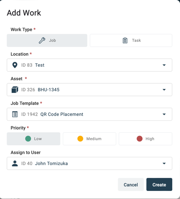Expand the Asset dropdown arrow
The image size is (180, 199).
pos(164,90)
